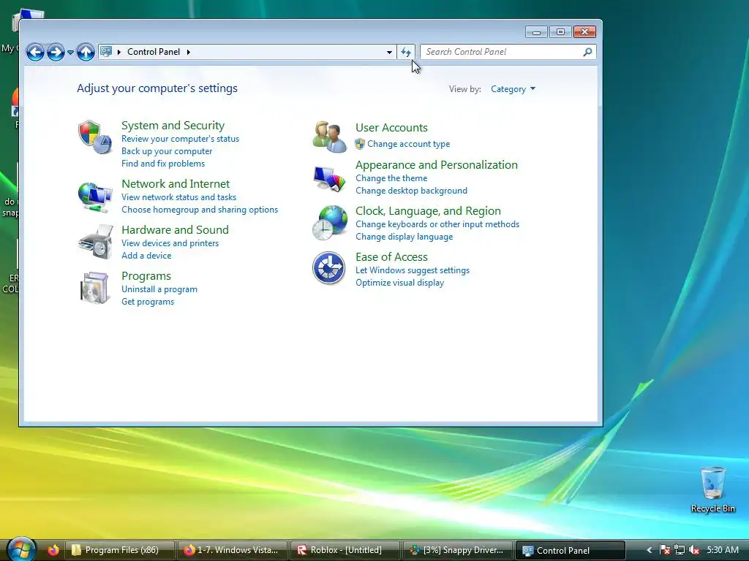Open Clock, Language, and Region heading
The width and height of the screenshot is (749, 561).
tap(428, 211)
